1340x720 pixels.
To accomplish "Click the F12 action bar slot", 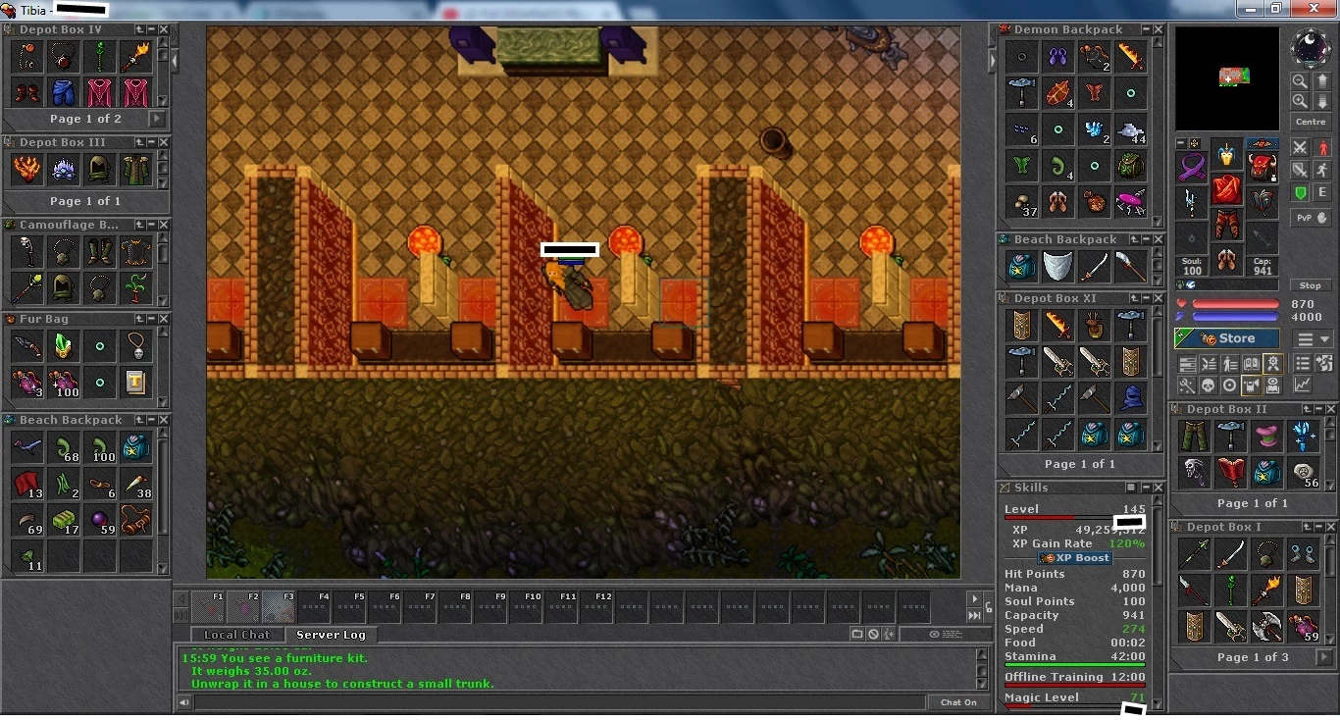I will (597, 607).
